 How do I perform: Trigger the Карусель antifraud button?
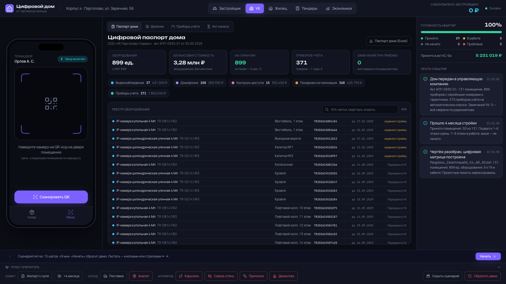click(x=189, y=276)
